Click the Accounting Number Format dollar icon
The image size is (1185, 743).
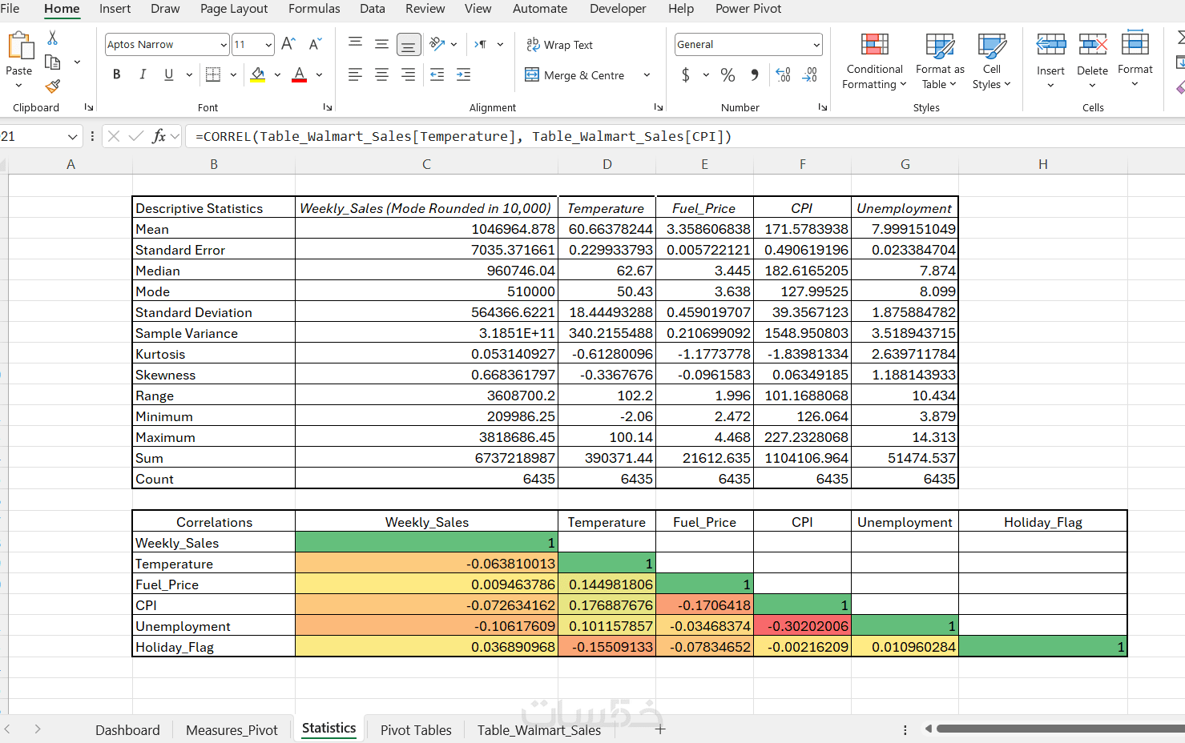coord(686,74)
